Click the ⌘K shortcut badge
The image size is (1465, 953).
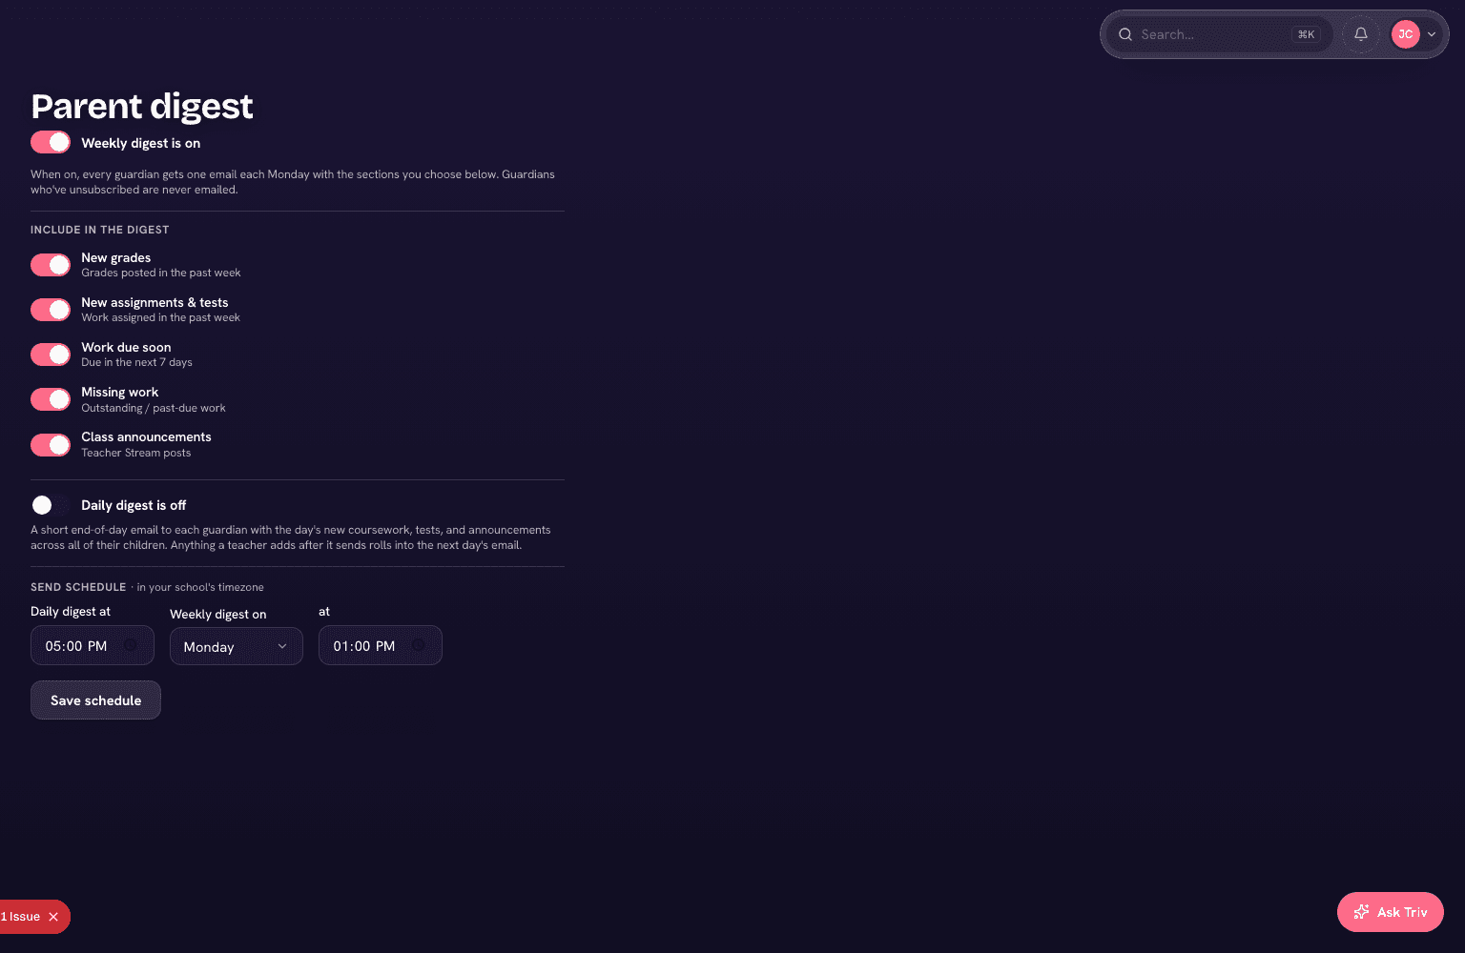(x=1306, y=34)
